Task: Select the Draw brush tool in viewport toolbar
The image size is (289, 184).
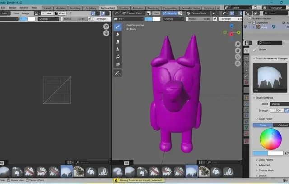Action: pyautogui.click(x=117, y=27)
